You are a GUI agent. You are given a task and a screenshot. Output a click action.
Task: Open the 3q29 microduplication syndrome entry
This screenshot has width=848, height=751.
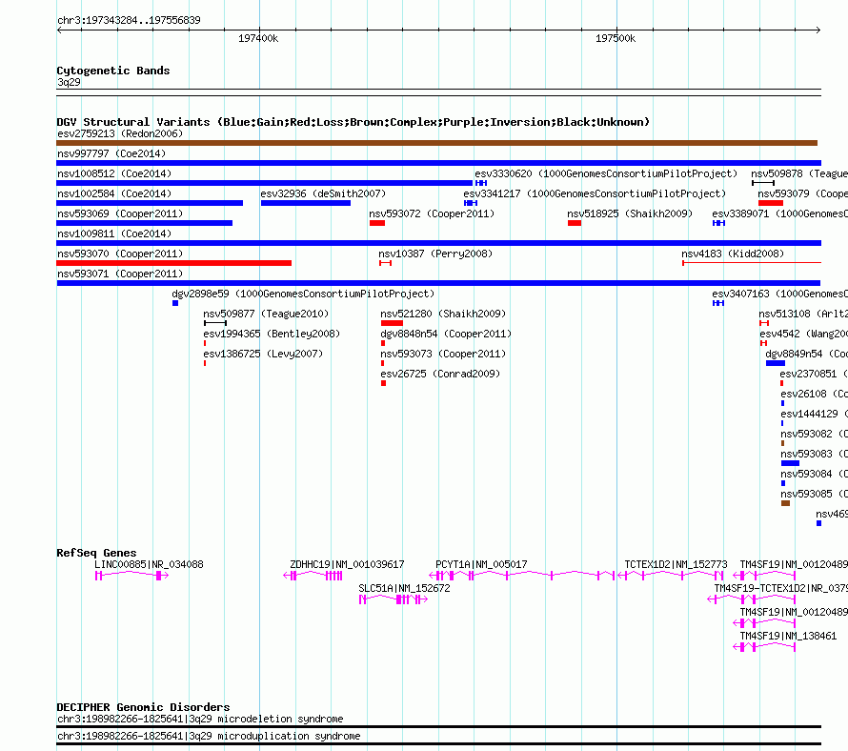pyautogui.click(x=209, y=736)
